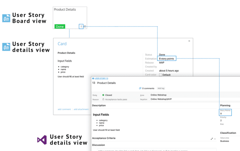This screenshot has height=151, width=240.
Task: Click the Discussion section header
Action: coord(99,145)
